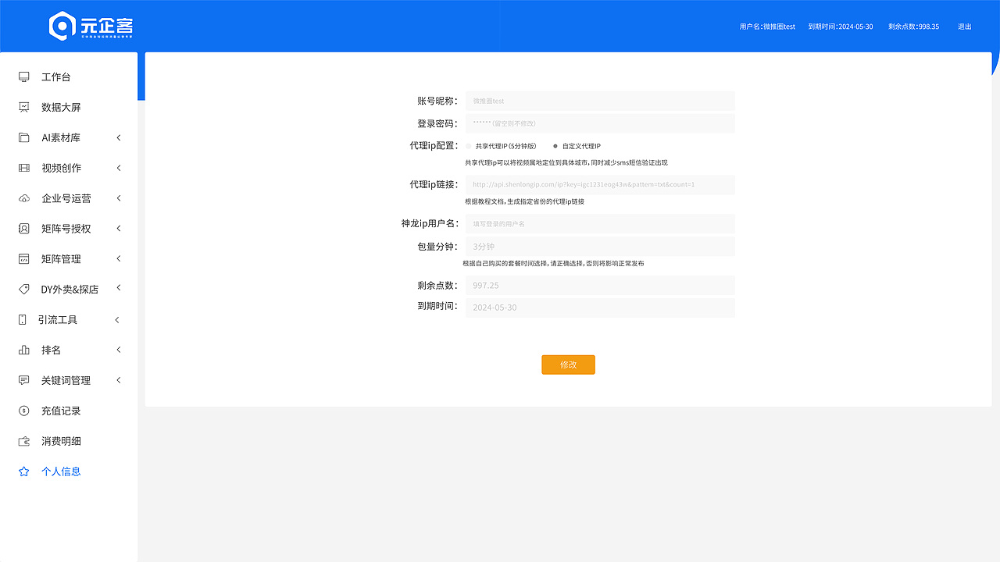Open the 充值记录 recharge record icon
1000x562 pixels.
coord(23,411)
